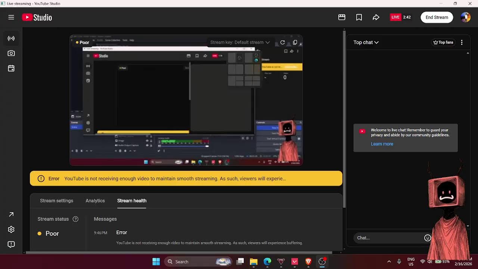Viewport: 478px width, 269px height.
Task: Click the 9:46PM message timestamp
Action: (100, 233)
